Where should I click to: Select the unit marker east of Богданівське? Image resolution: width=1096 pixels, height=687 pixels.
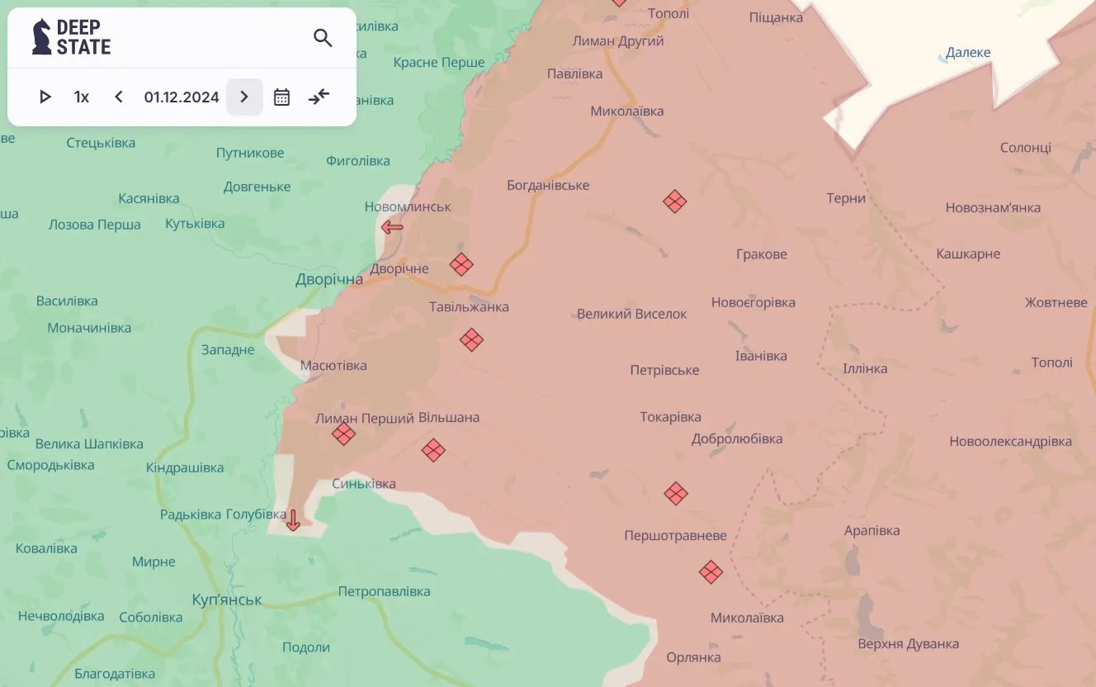(675, 201)
